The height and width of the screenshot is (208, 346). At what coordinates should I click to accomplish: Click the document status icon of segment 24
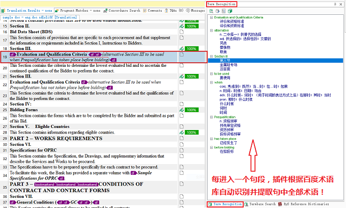182,104
